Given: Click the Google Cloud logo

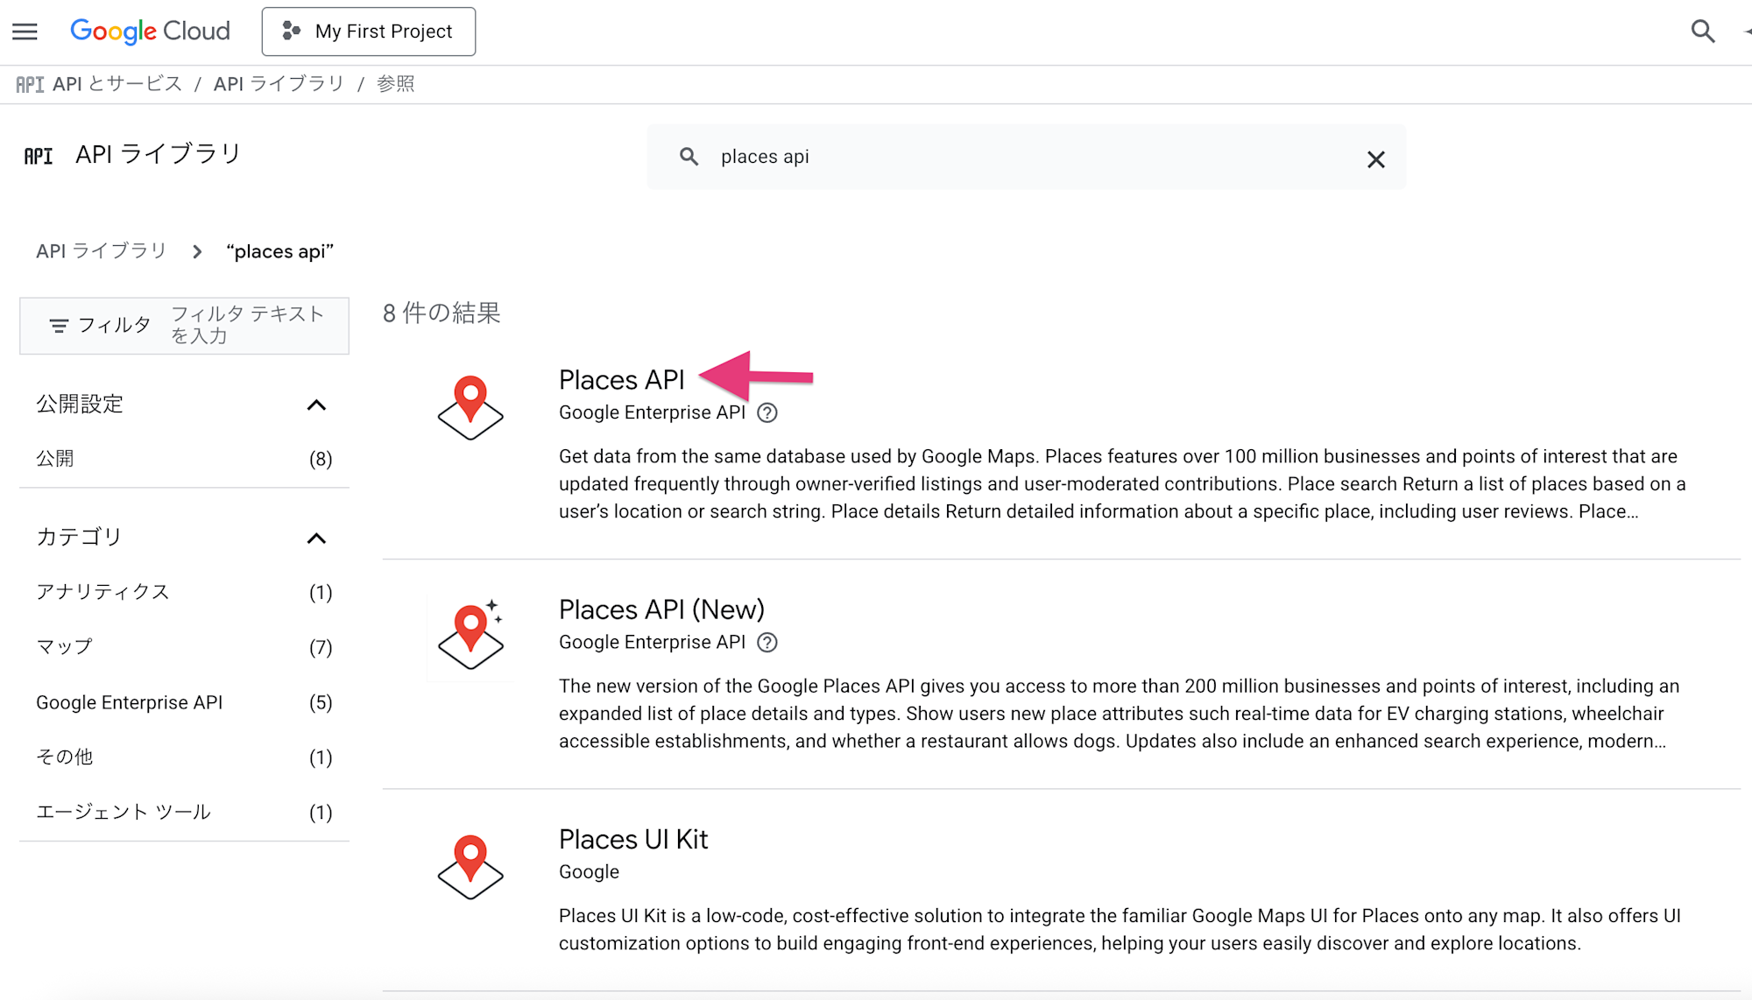Looking at the screenshot, I should point(150,32).
